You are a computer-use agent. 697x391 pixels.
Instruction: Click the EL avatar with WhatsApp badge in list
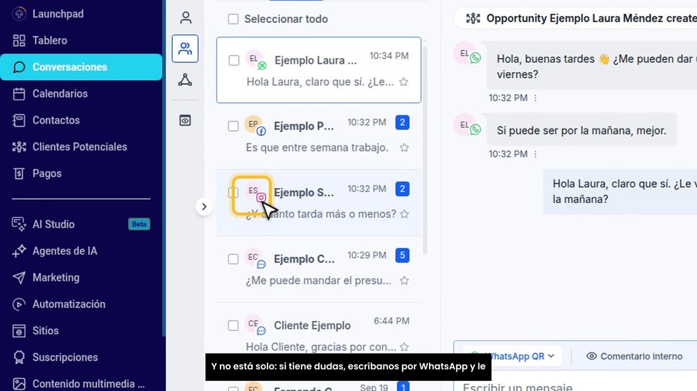pyautogui.click(x=255, y=60)
